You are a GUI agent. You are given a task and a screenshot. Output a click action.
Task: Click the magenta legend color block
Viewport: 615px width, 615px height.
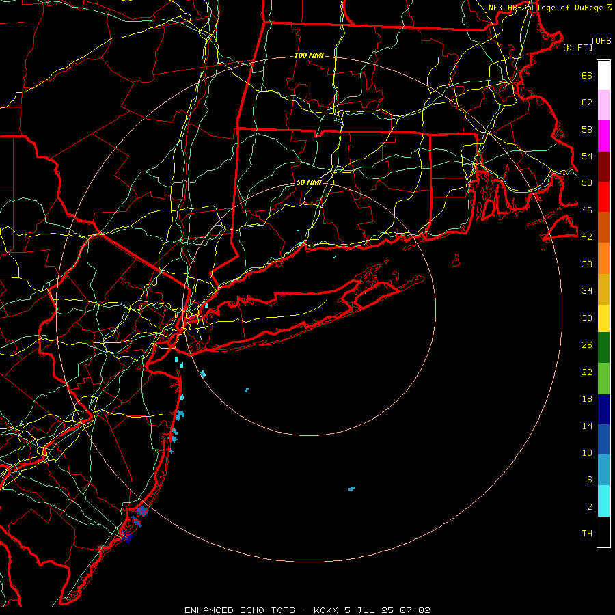coord(603,136)
